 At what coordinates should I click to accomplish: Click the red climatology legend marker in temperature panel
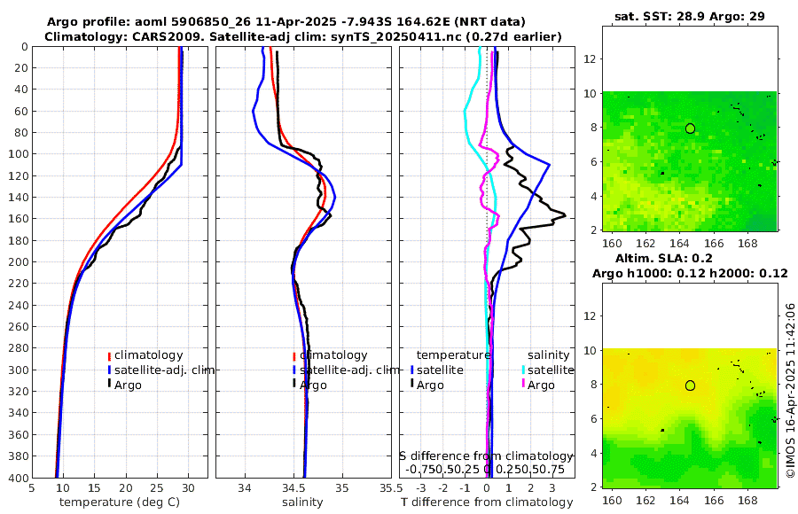coord(109,356)
